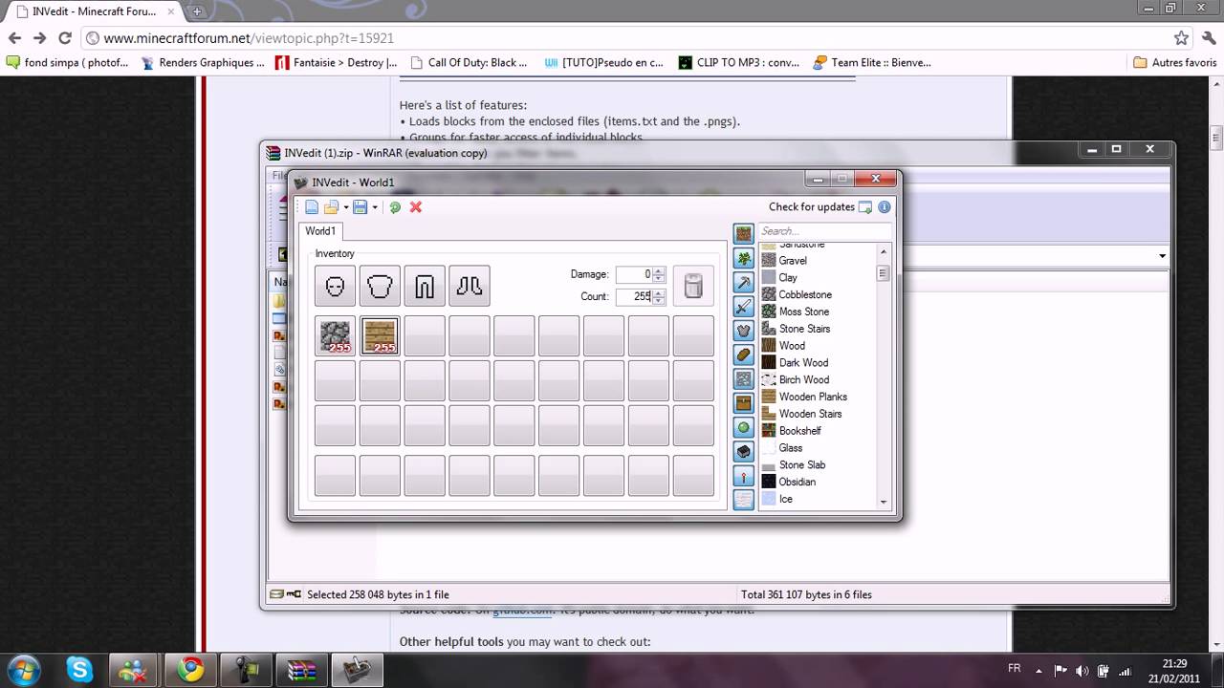
Task: Close the tab with red X toolbar icon
Action: coord(416,207)
